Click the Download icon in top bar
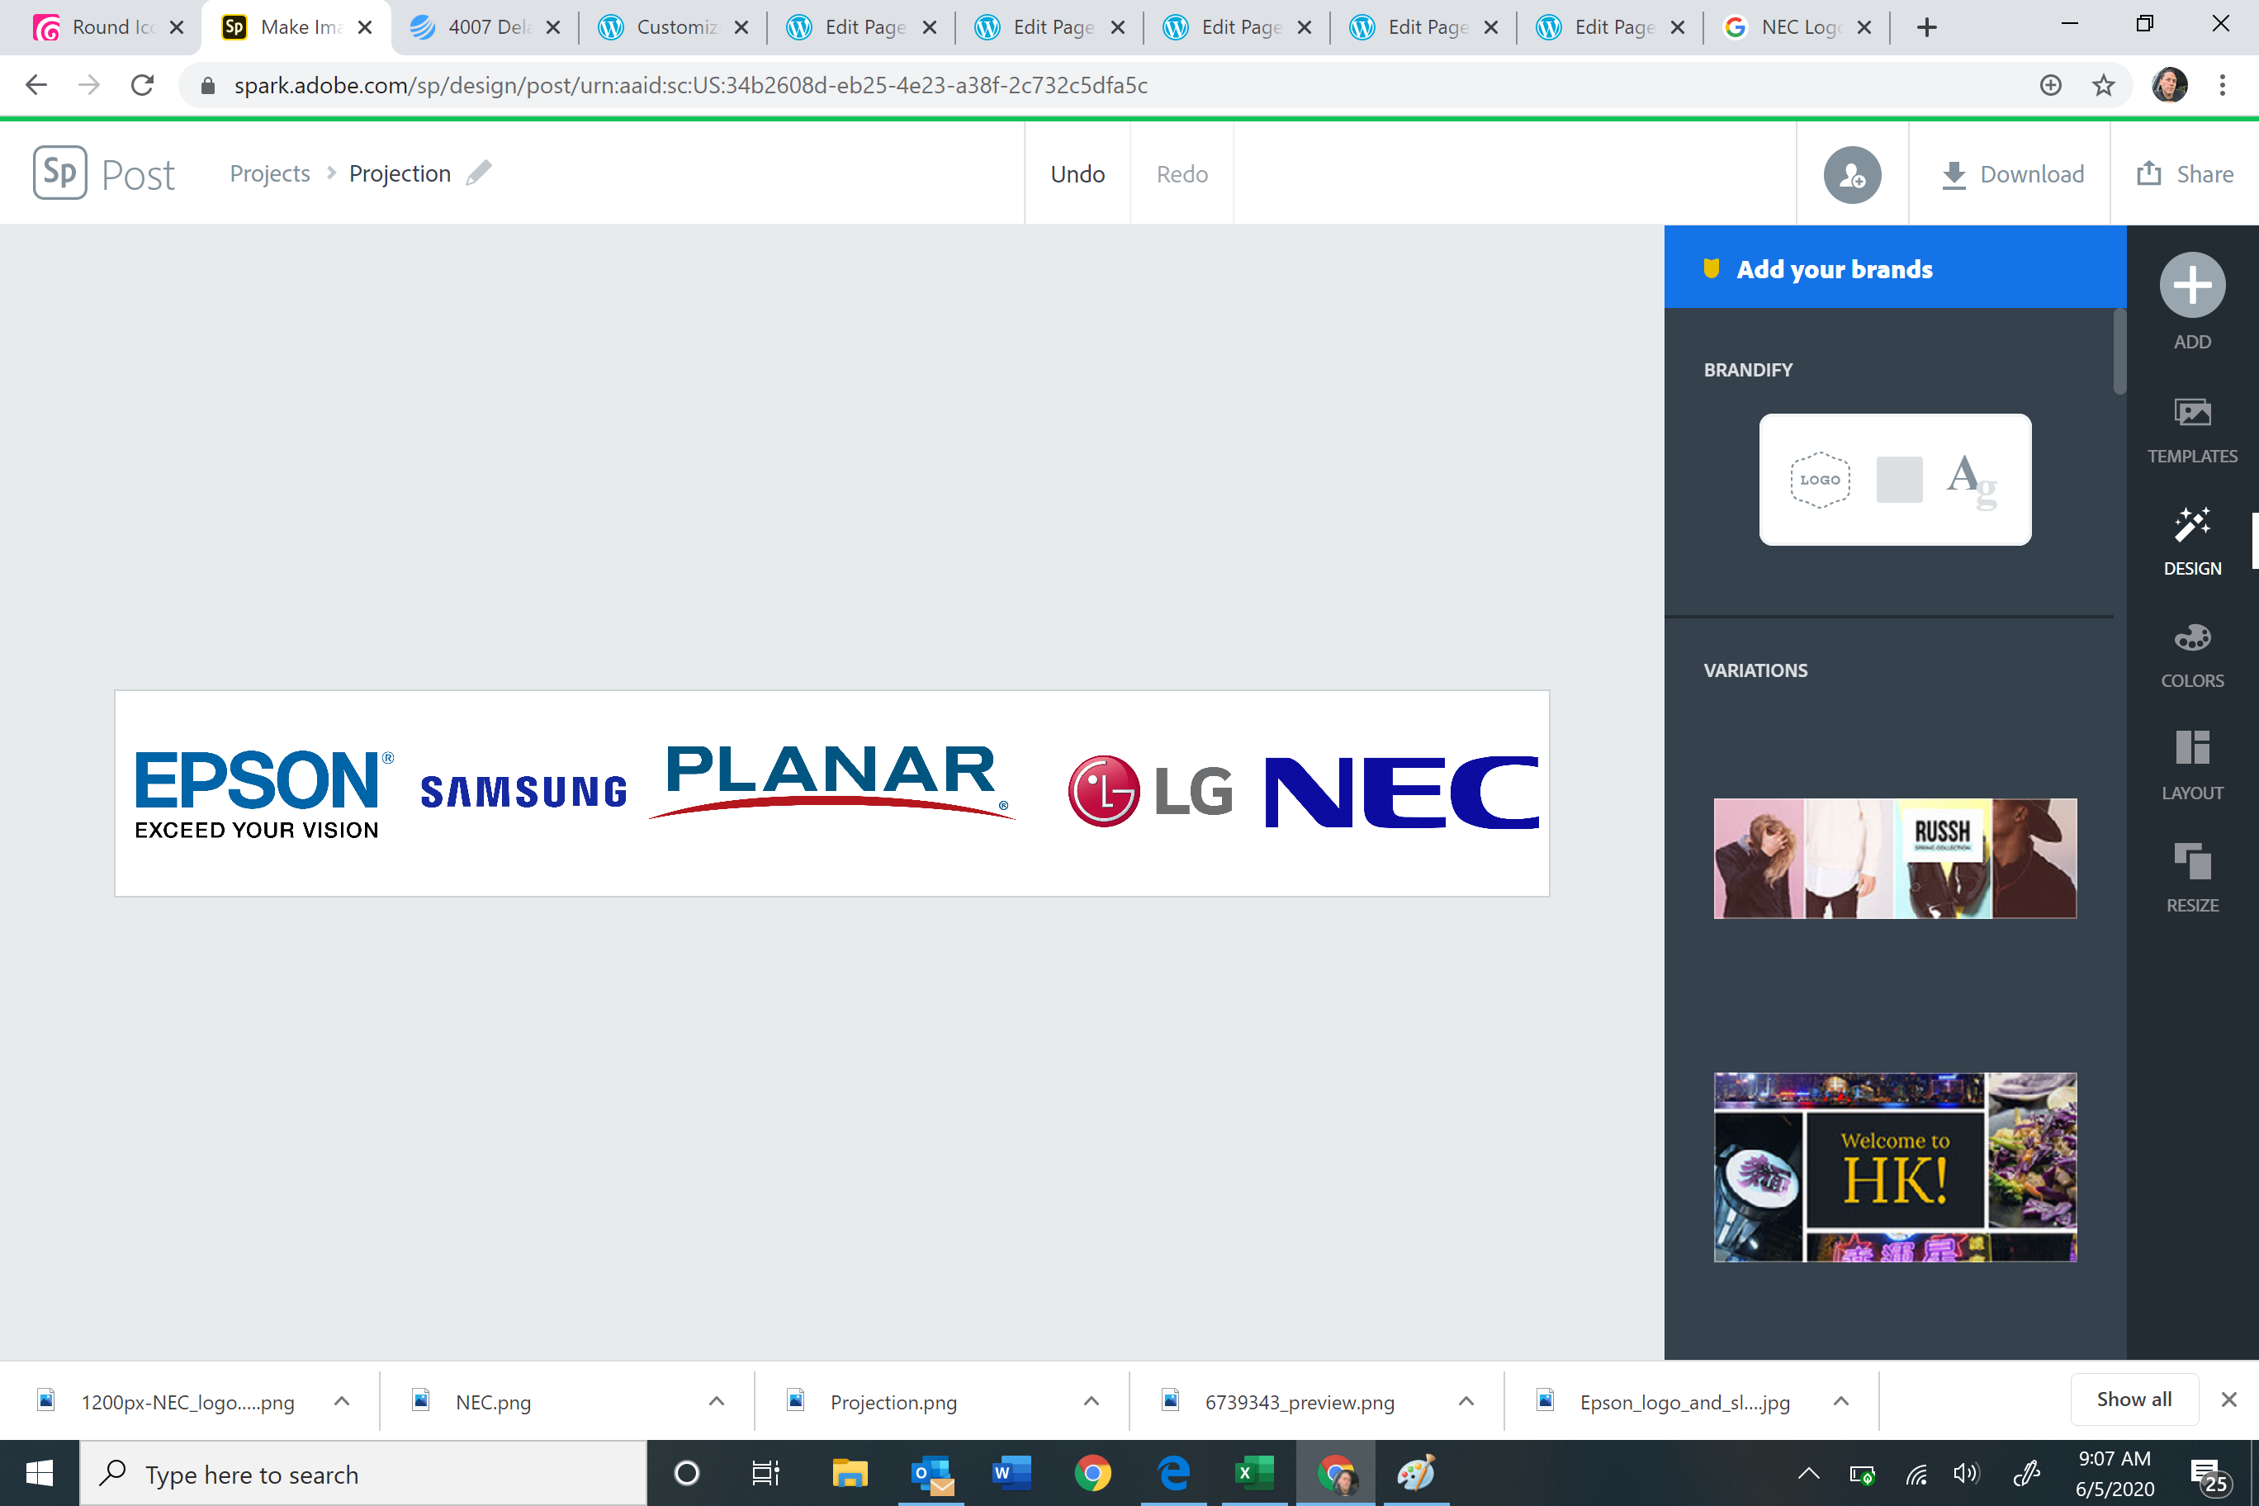The width and height of the screenshot is (2259, 1506). tap(1954, 174)
